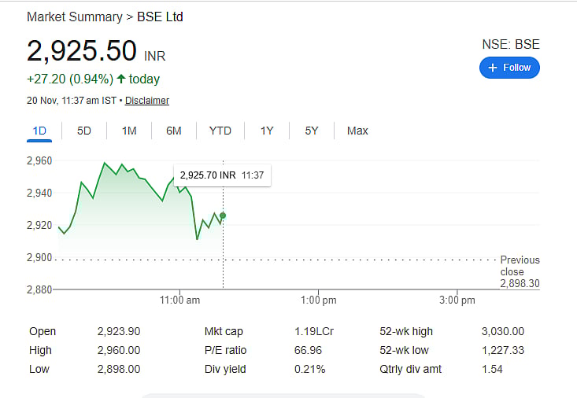This screenshot has height=398, width=577.
Task: Click the BSE Ltd title text
Action: [x=160, y=17]
